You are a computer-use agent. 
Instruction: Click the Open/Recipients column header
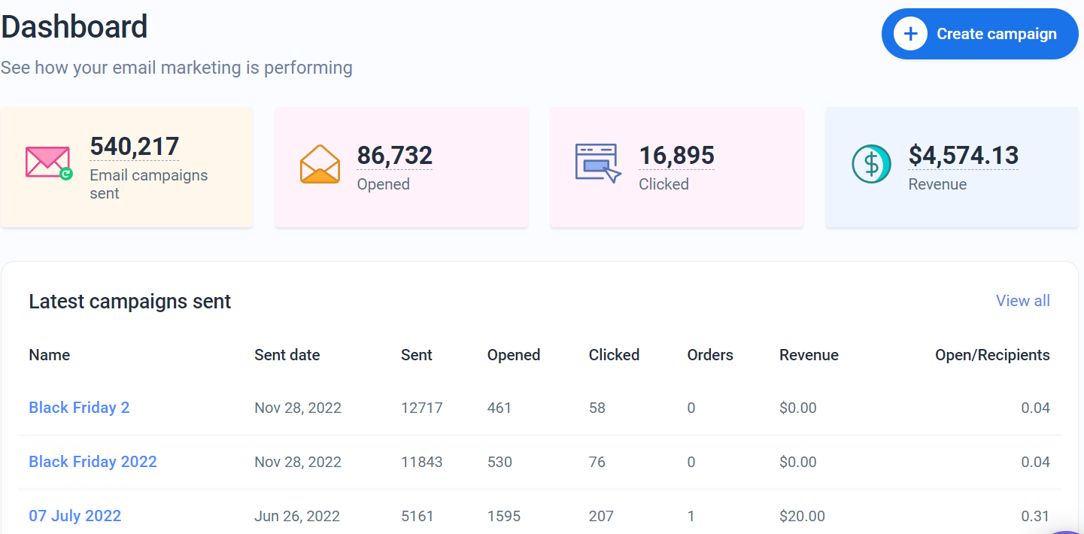[992, 355]
